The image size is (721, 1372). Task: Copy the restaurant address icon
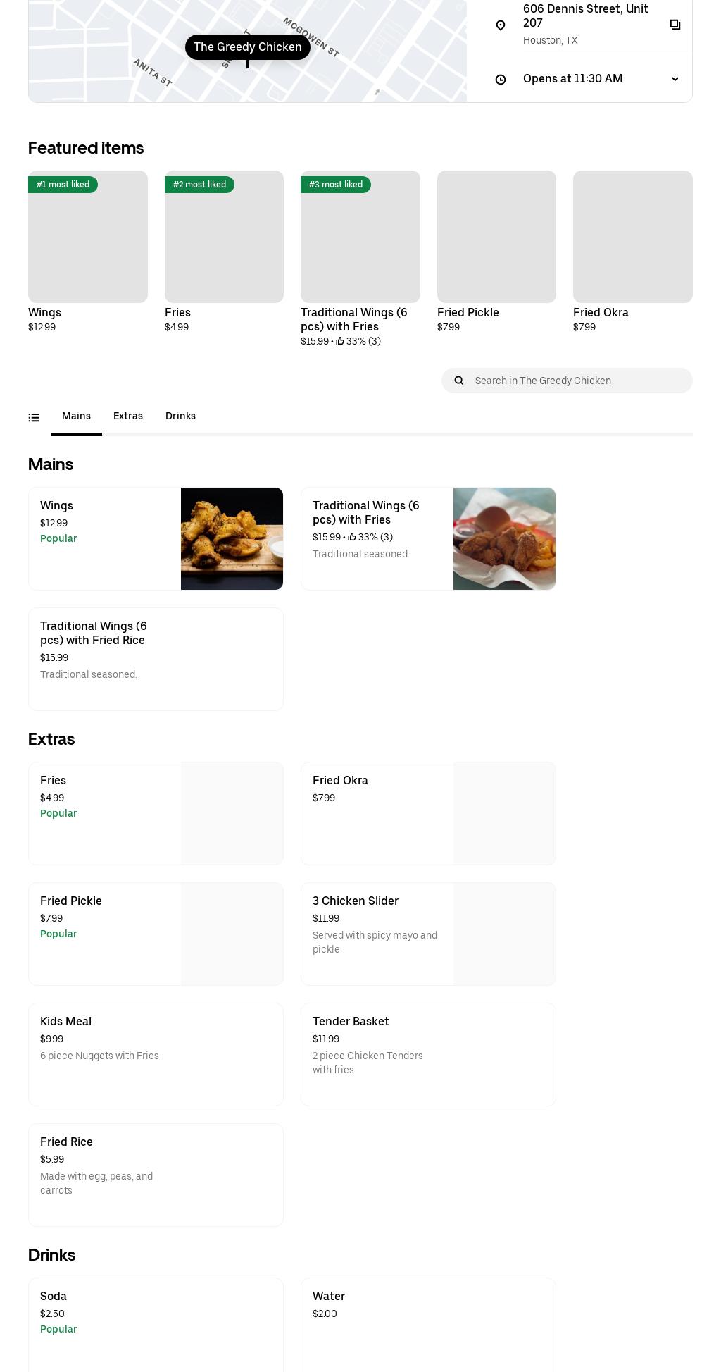coord(675,25)
